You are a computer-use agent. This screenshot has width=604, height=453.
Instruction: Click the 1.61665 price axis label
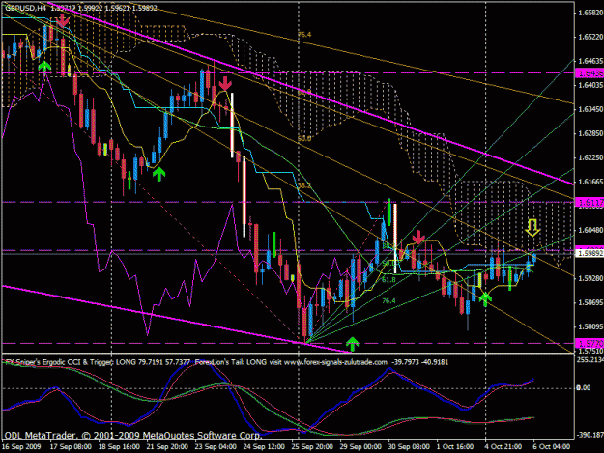(x=590, y=182)
